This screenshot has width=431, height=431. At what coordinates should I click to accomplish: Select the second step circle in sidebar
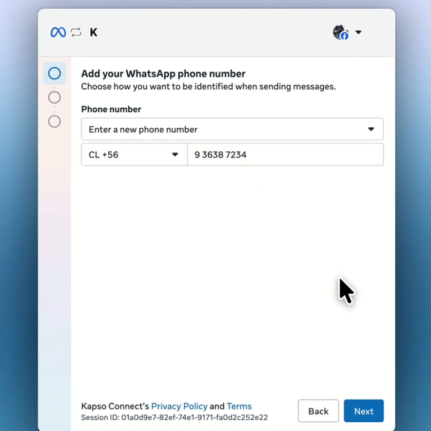[54, 97]
